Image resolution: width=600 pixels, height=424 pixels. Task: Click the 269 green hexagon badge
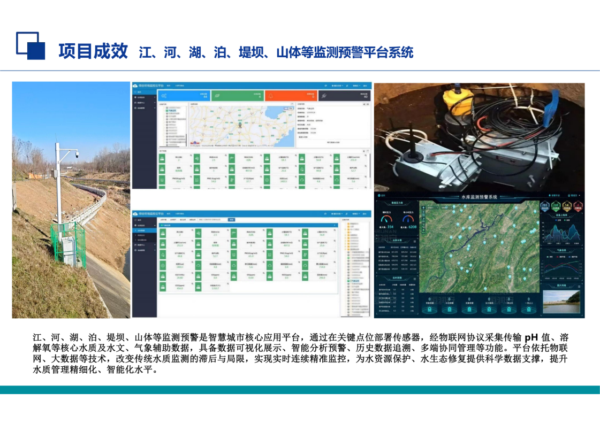point(556,206)
